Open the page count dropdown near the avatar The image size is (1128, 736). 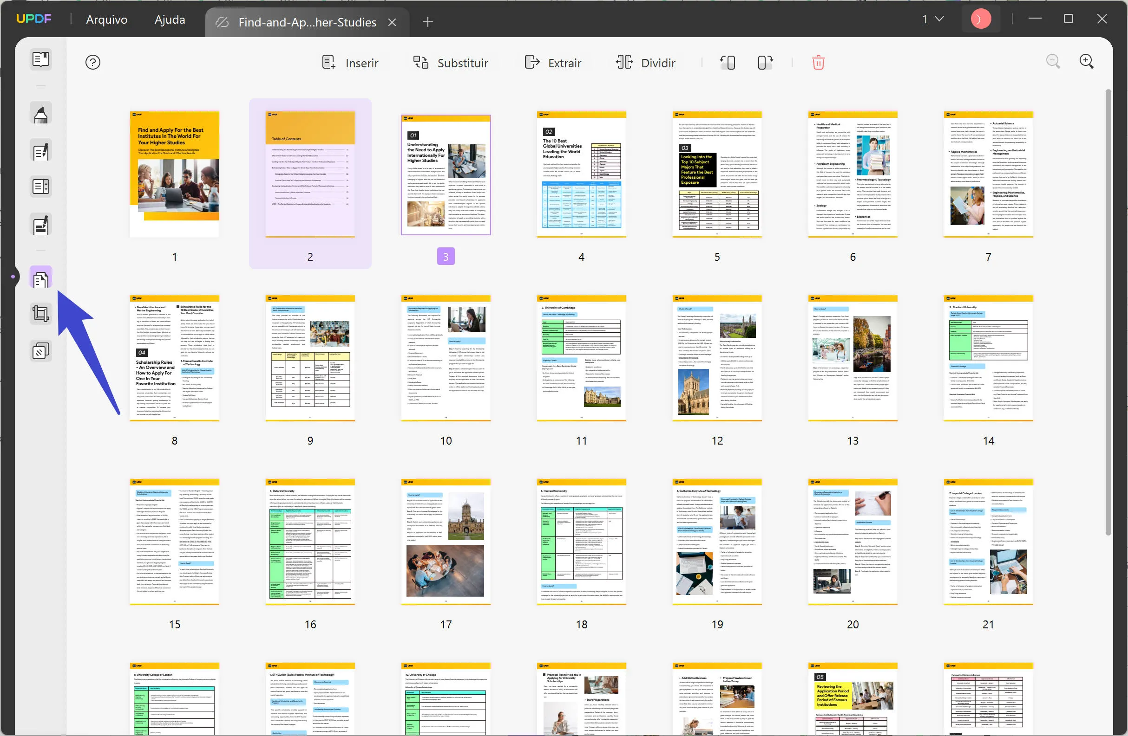[x=932, y=19]
